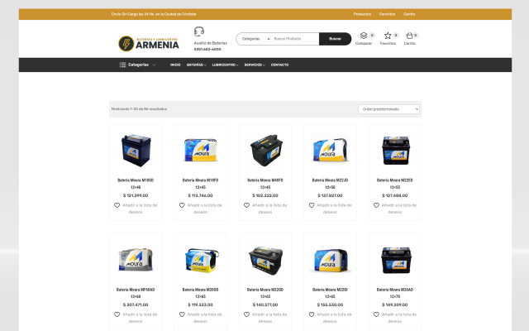The height and width of the screenshot is (331, 529).
Task: Call the Auxilio de Baterías phone number
Action: (207, 50)
